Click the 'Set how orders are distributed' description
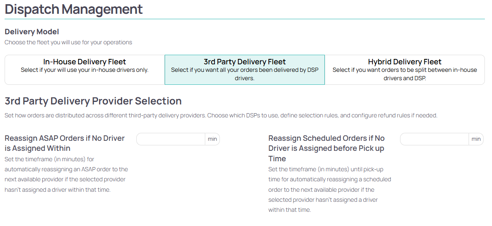Image resolution: width=492 pixels, height=226 pixels. tap(221, 115)
